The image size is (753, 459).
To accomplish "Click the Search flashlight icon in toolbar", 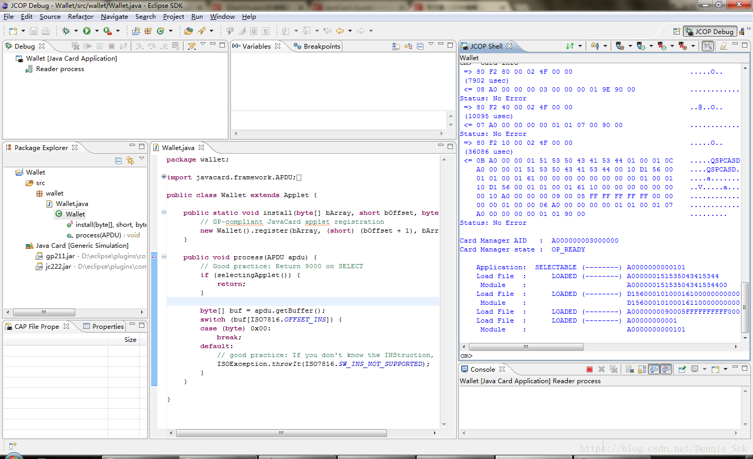I will point(201,31).
